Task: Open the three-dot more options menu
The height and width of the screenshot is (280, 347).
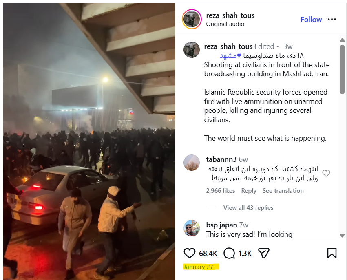Action: coord(332,20)
